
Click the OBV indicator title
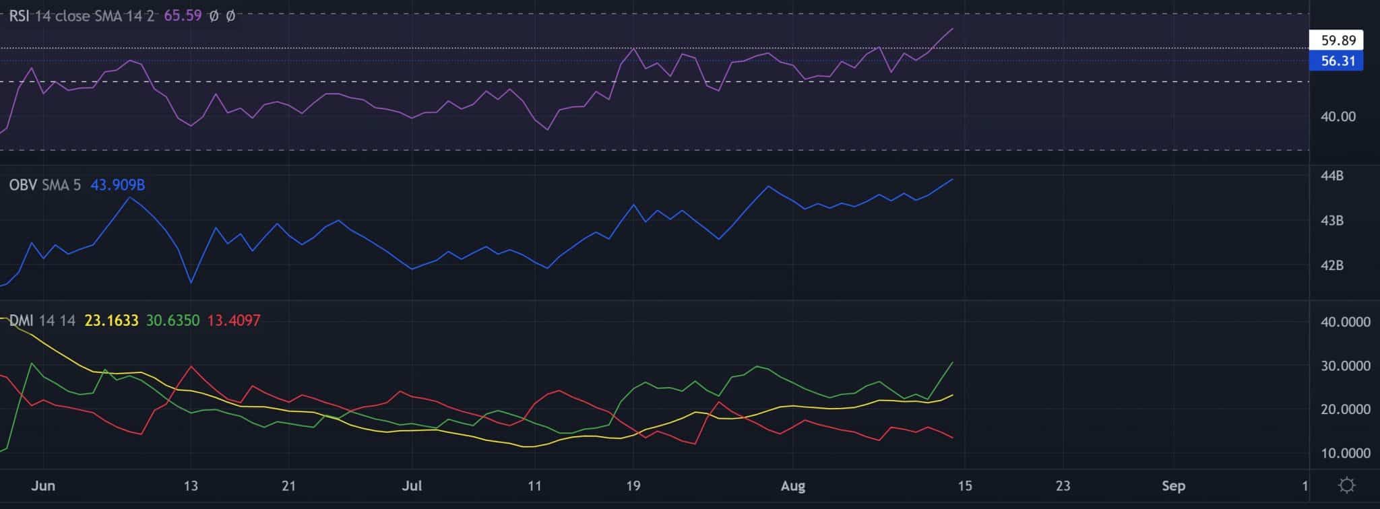click(x=23, y=184)
